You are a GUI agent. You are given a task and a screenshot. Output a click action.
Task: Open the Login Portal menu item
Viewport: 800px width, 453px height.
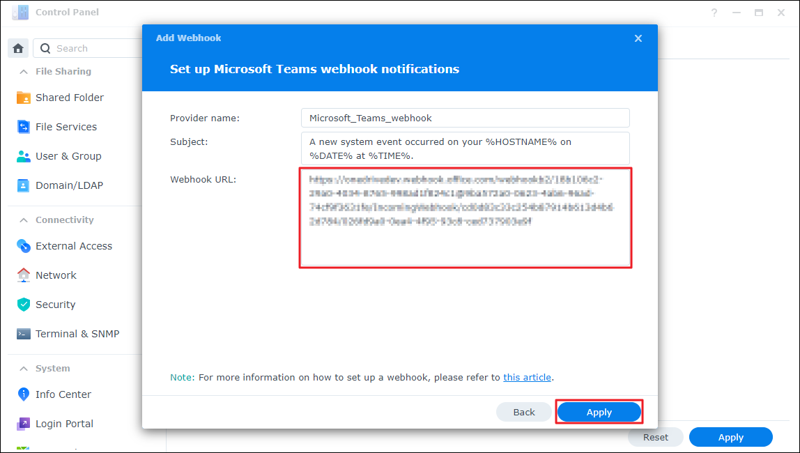[x=64, y=424]
